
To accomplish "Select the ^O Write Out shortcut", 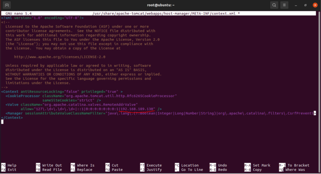I will (x=49, y=165).
